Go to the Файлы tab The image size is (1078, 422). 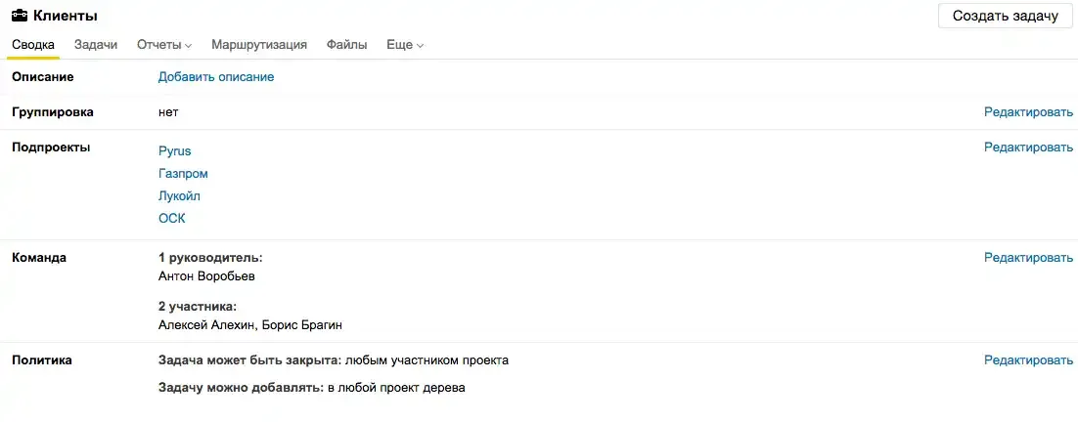click(346, 45)
